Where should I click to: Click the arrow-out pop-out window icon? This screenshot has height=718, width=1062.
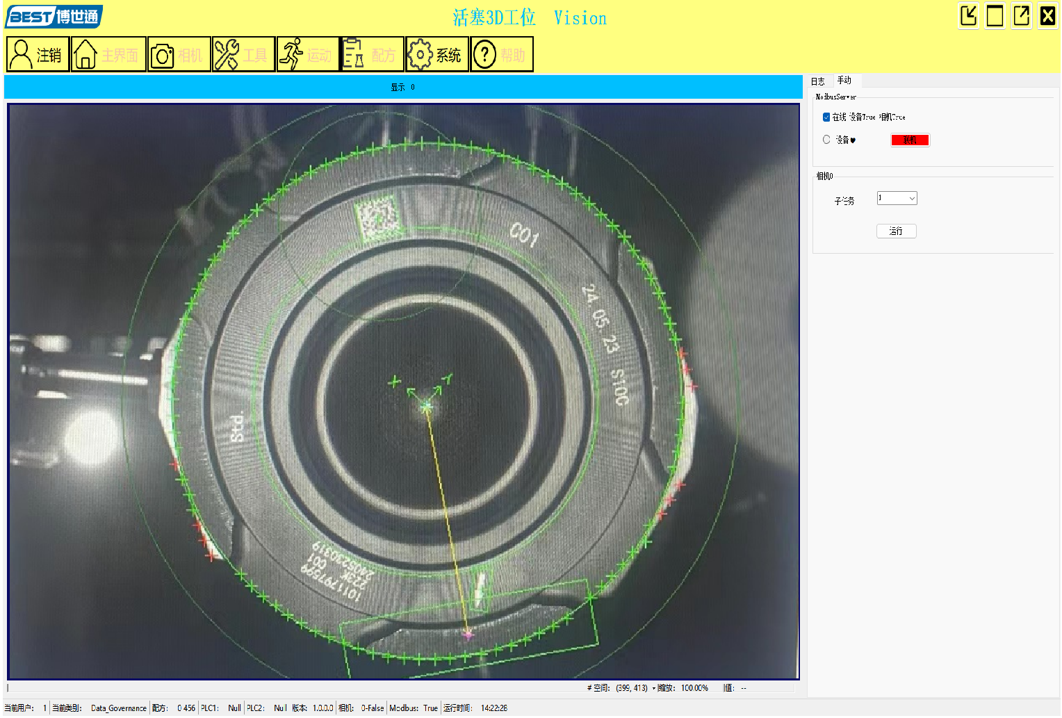coord(1022,15)
